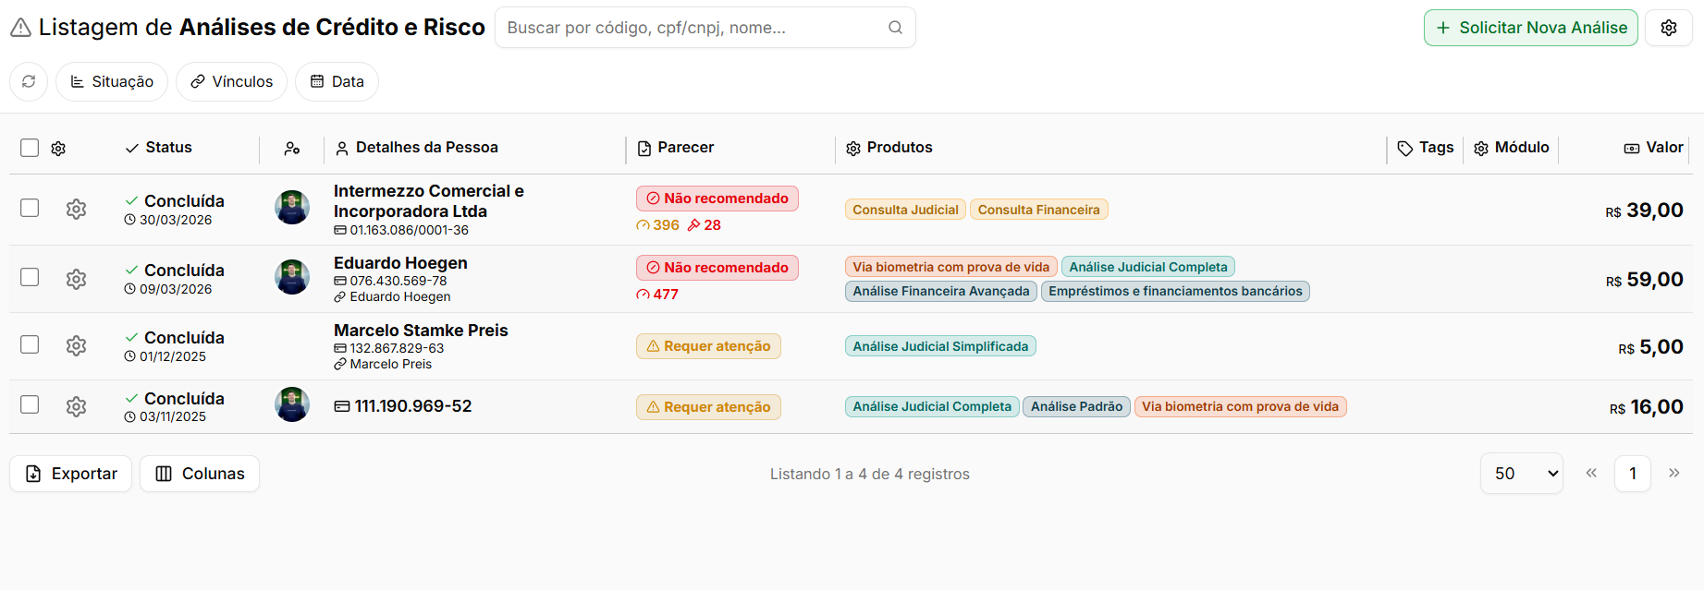Click avatar in Intermezzo Comercial row
The height and width of the screenshot is (590, 1704).
(292, 208)
